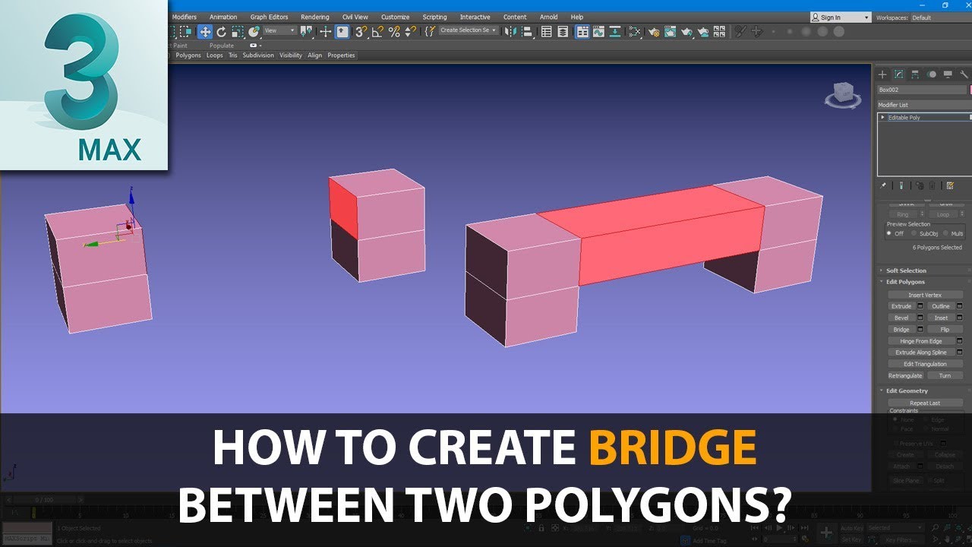Toggle the Scene Explorer icon
Screen dimensions: 972x547
click(x=547, y=31)
